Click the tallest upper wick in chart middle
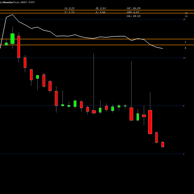Image resolution: width=194 pixels, height=194 pixels. [x=94, y=81]
